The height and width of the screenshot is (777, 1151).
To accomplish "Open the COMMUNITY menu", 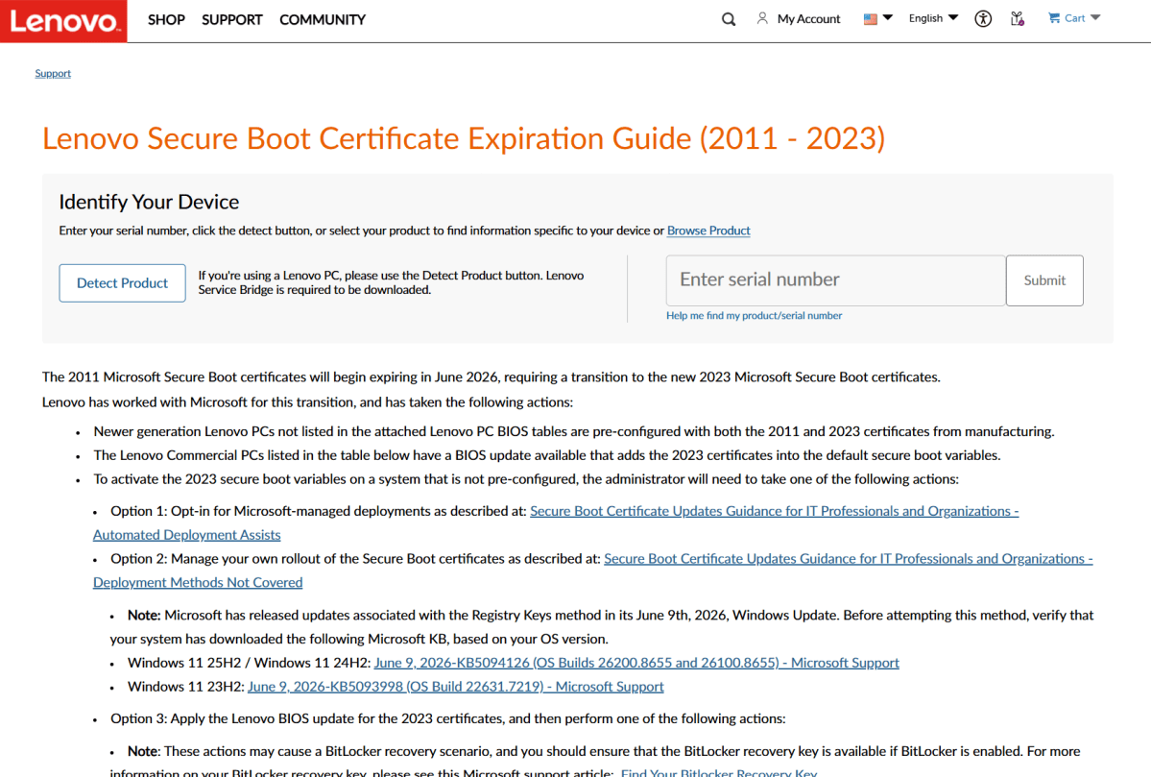I will [323, 20].
